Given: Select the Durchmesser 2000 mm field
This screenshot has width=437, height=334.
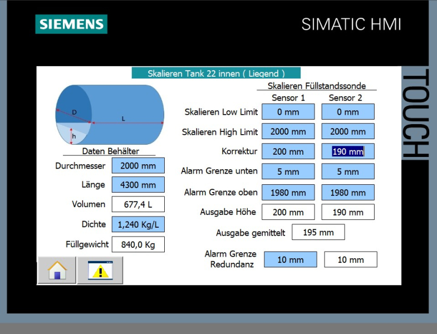Looking at the screenshot, I should pyautogui.click(x=138, y=165).
